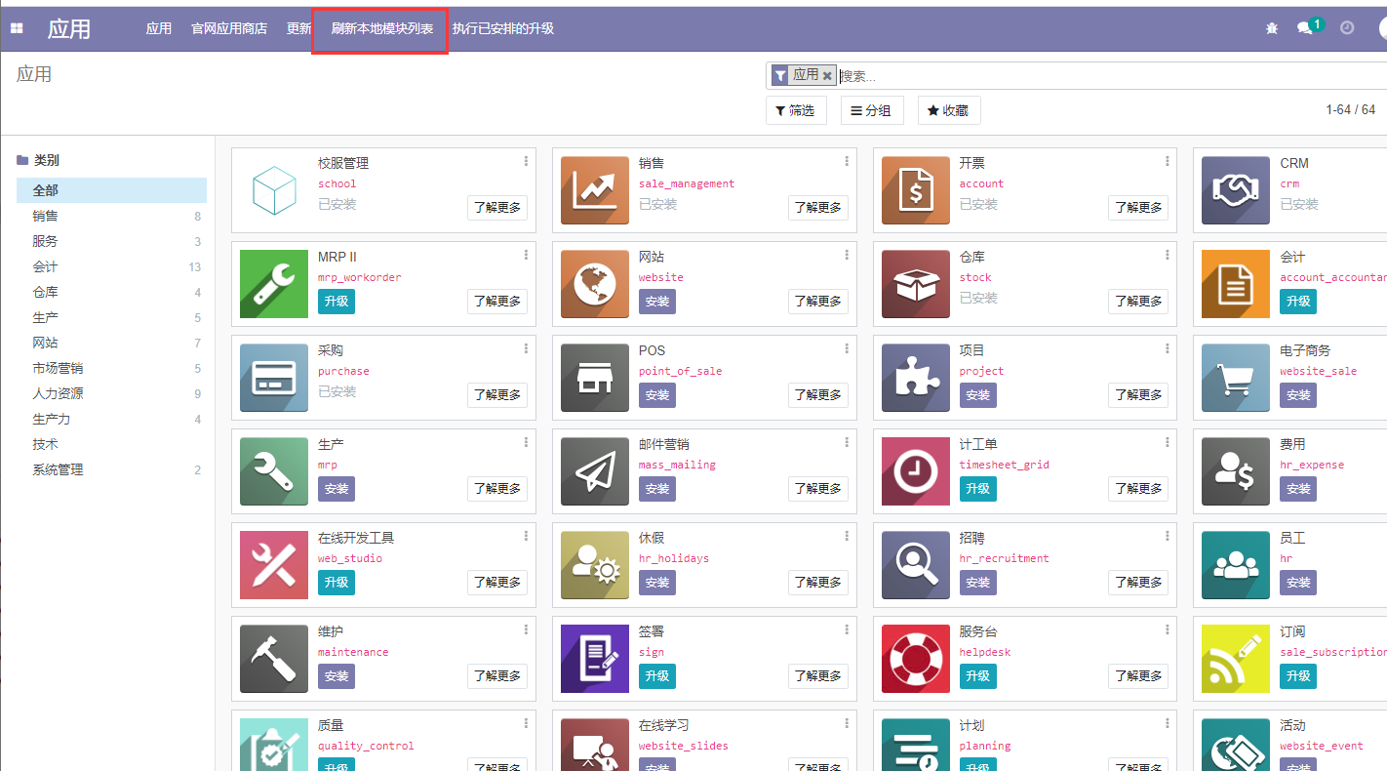Open the 仓库 box app icon

click(x=915, y=284)
